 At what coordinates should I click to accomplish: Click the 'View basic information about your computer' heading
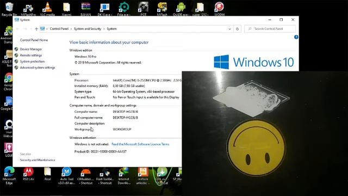(109, 42)
